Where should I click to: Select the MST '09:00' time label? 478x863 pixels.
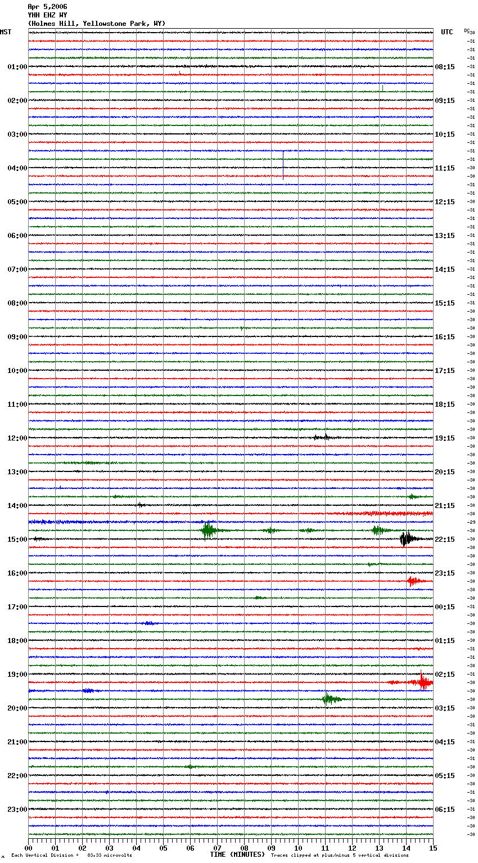(17, 337)
